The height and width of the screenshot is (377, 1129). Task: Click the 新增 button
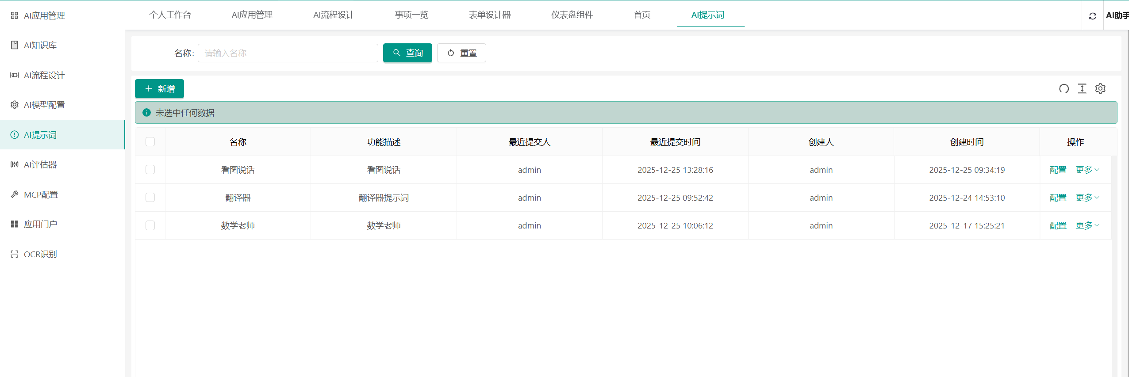[x=159, y=89]
